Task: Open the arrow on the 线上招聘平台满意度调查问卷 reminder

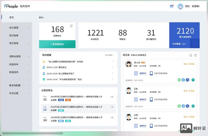Action: tap(113, 61)
